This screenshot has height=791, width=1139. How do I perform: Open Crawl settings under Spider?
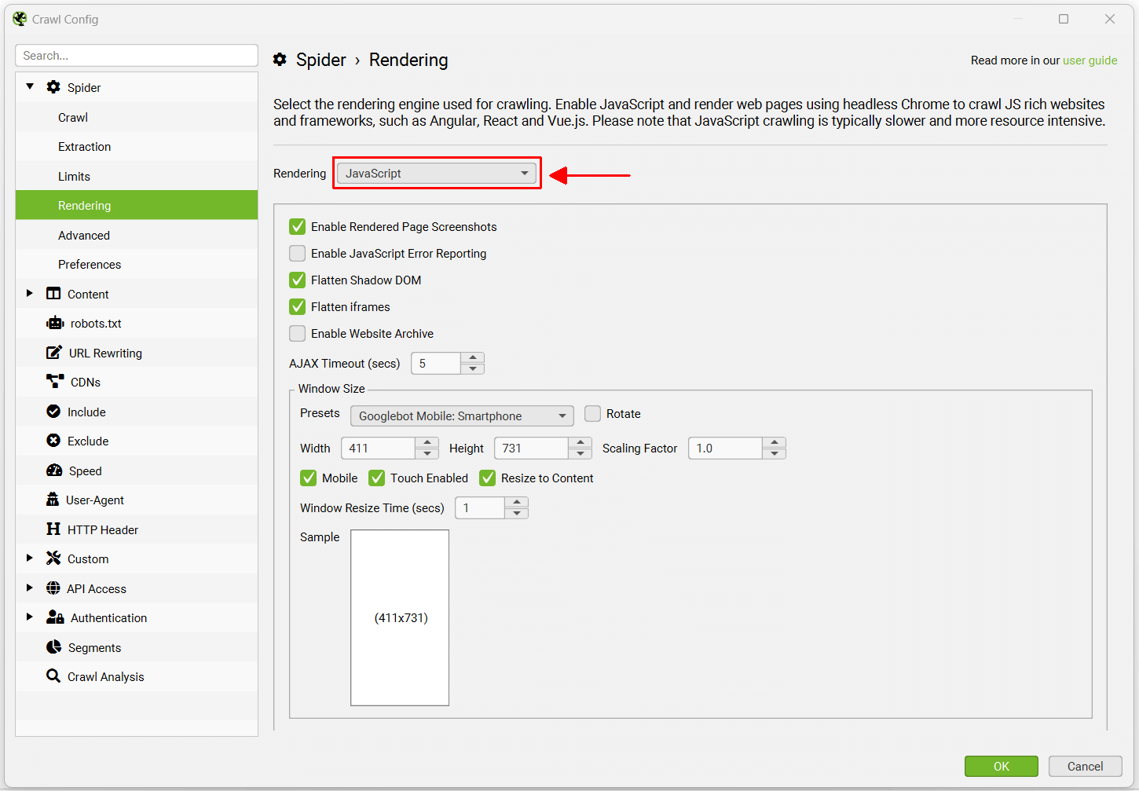click(137, 117)
